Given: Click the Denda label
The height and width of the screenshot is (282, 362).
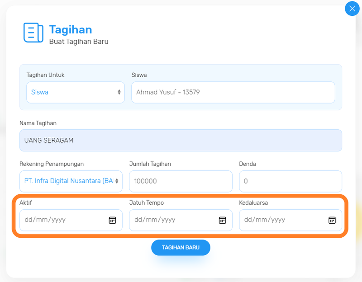Looking at the screenshot, I should click(248, 164).
